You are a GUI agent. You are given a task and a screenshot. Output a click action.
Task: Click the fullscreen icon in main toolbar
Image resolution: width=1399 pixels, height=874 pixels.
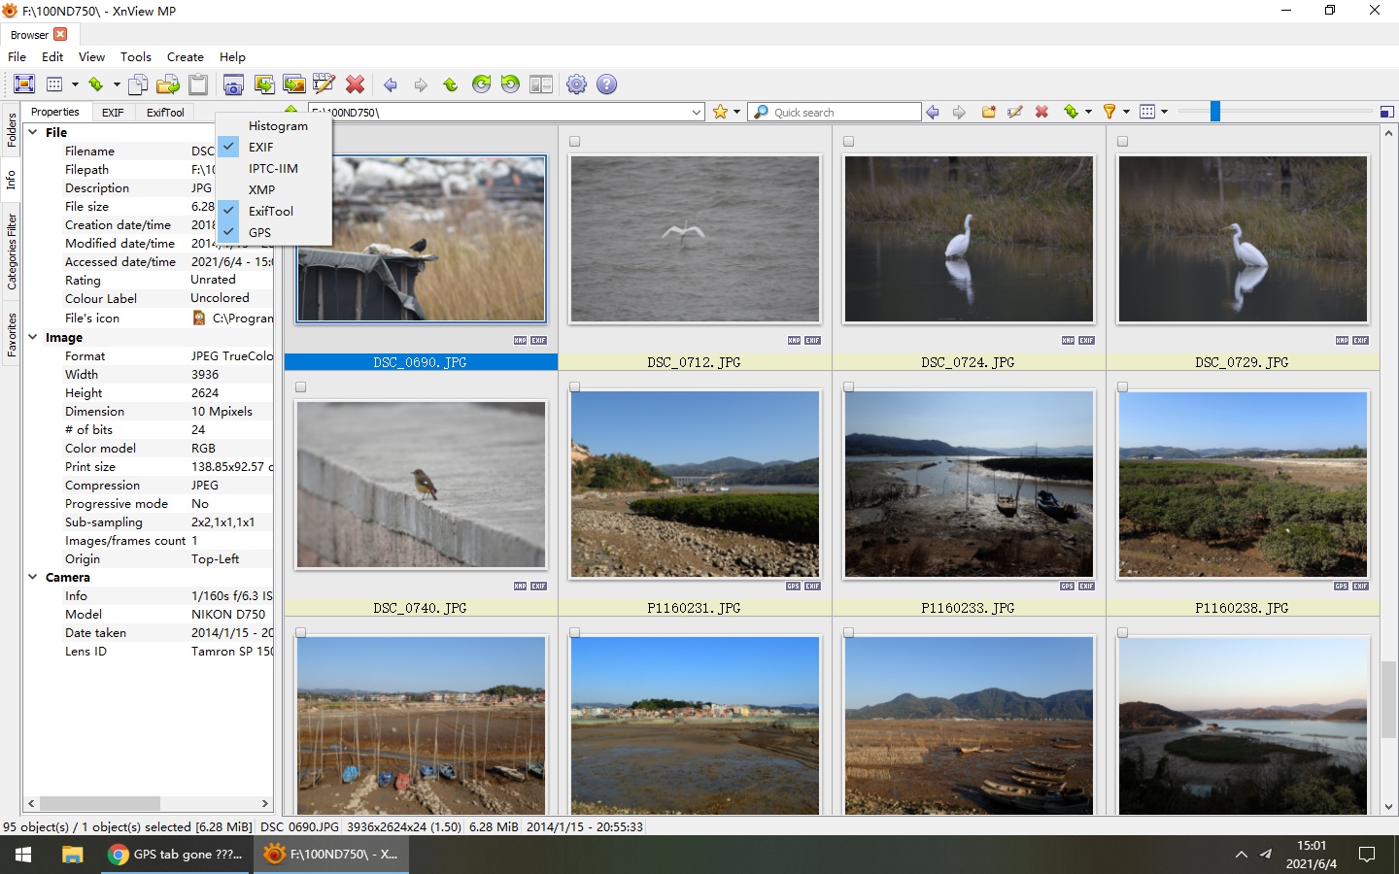pyautogui.click(x=25, y=84)
